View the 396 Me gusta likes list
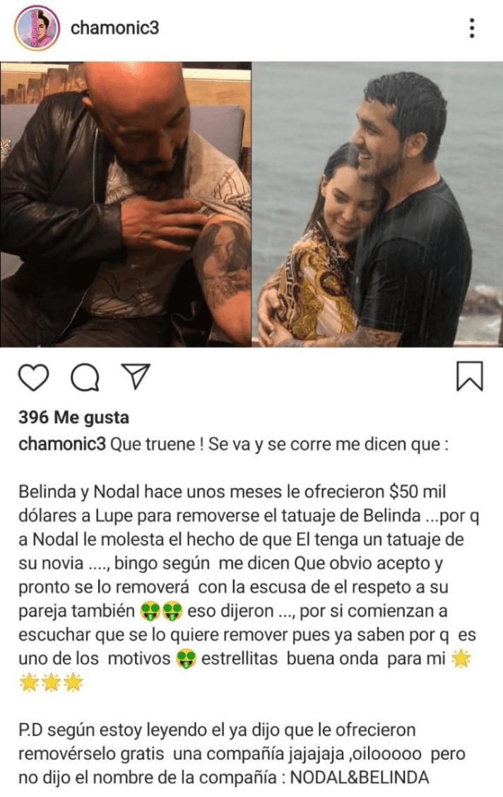The image size is (503, 797). pyautogui.click(x=73, y=417)
